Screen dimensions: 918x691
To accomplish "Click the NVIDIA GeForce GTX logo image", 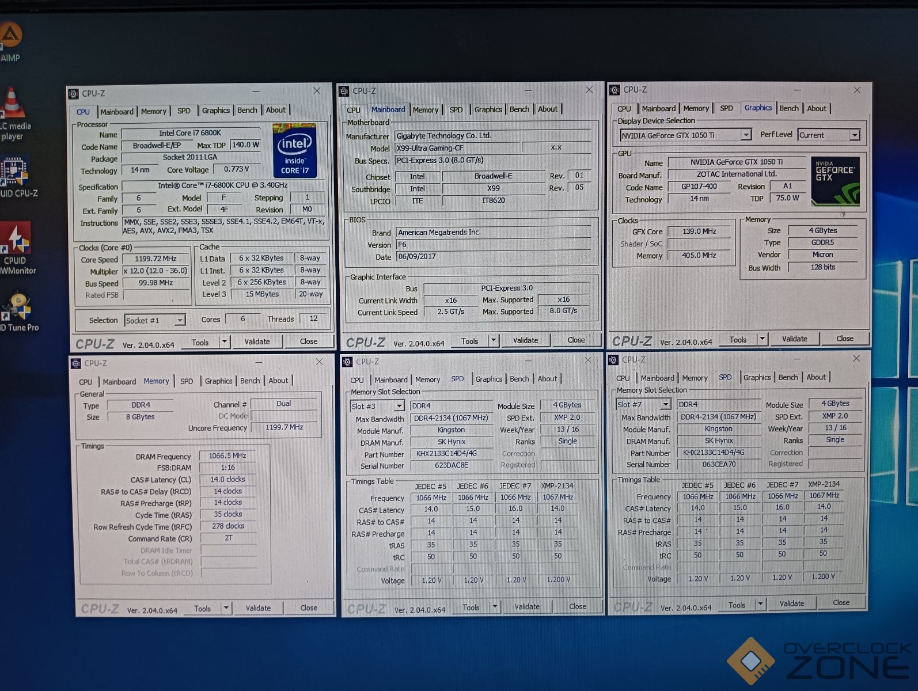I will click(x=834, y=181).
